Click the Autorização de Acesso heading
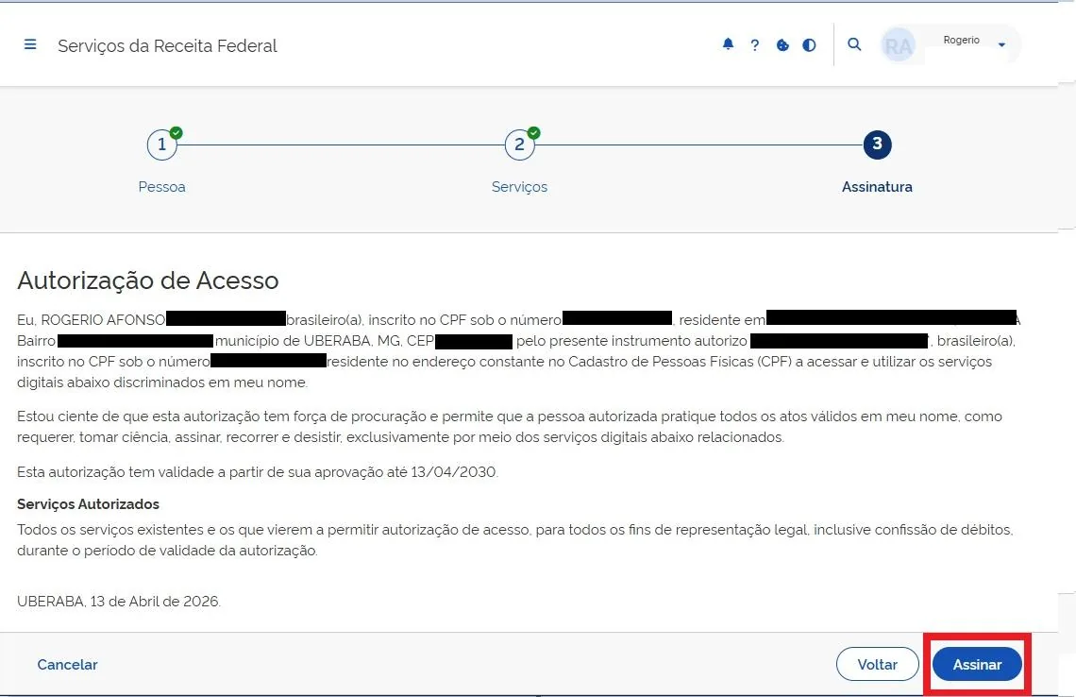This screenshot has height=697, width=1076. click(148, 280)
